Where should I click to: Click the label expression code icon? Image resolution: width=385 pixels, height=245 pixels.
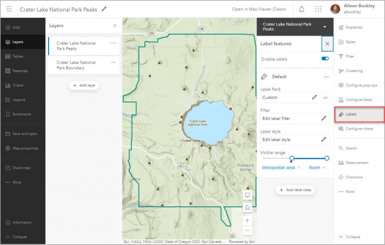click(x=325, y=97)
